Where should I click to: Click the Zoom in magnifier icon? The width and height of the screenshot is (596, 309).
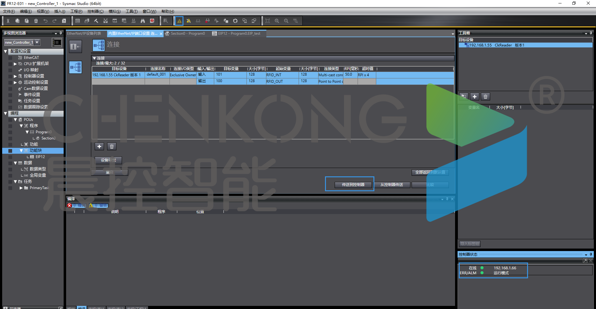coord(277,21)
